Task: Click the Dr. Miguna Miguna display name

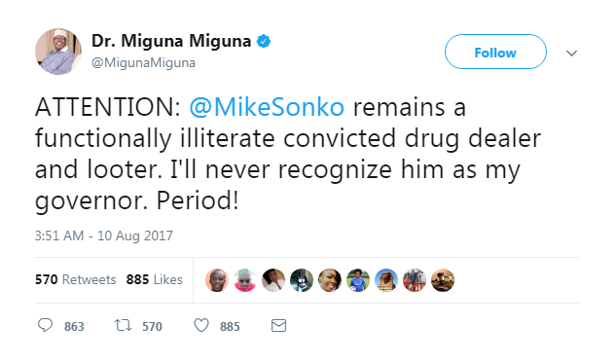Action: (171, 41)
